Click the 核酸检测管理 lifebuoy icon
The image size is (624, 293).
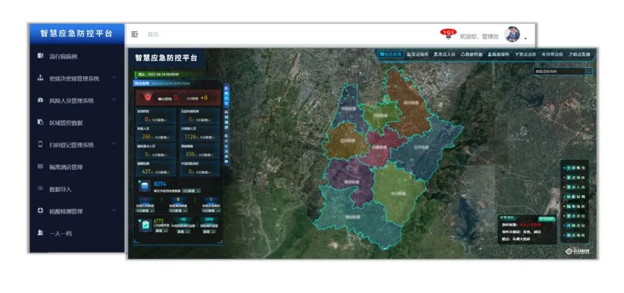point(40,210)
